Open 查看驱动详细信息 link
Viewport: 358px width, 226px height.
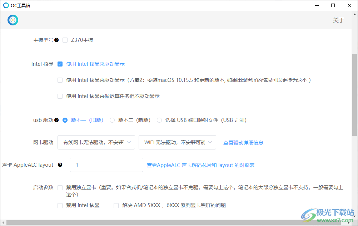click(243, 143)
